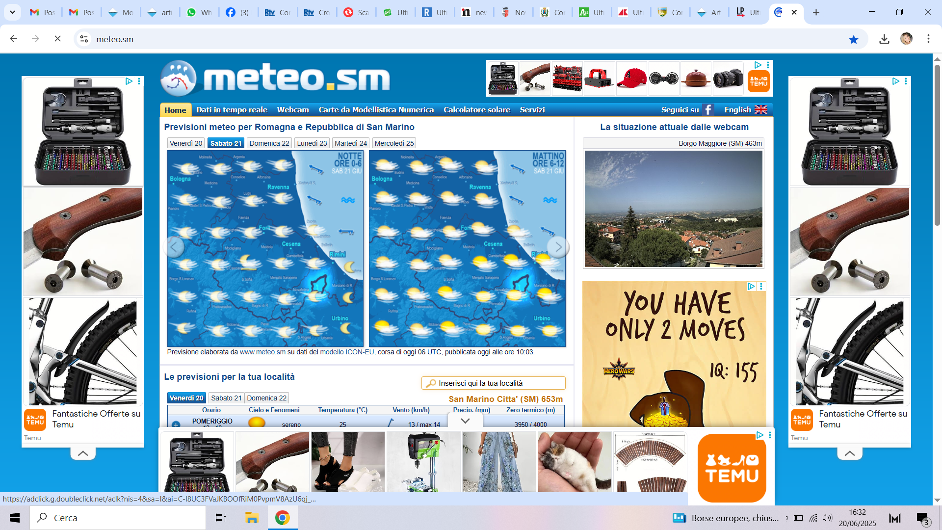Open the Chrome profile avatar
This screenshot has width=942, height=530.
coord(906,39)
